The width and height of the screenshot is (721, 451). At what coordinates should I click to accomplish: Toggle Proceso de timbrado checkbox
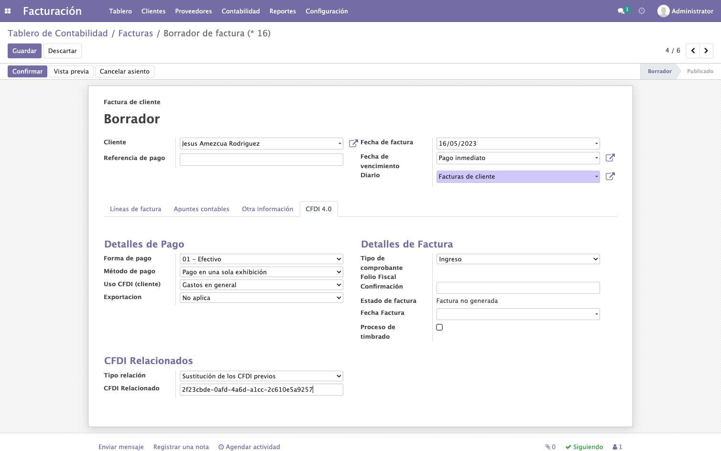pyautogui.click(x=439, y=327)
